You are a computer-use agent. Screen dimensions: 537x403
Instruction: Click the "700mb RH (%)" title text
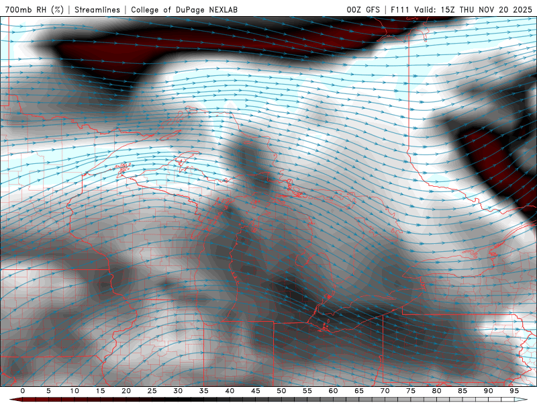pos(35,9)
